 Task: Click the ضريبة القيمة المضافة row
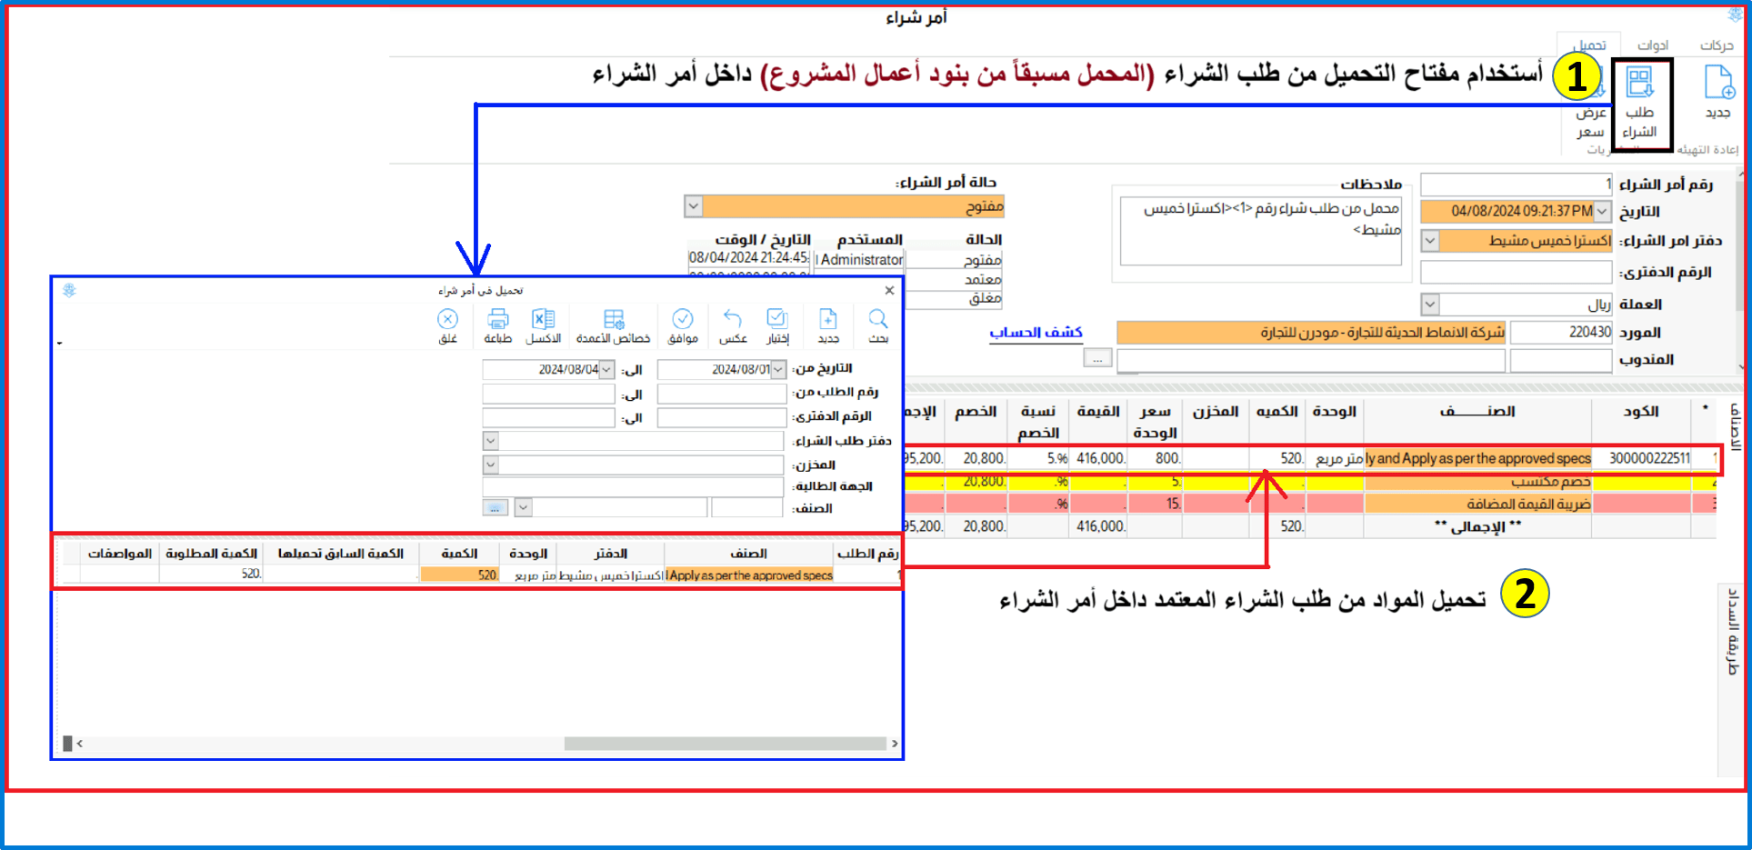tap(1309, 504)
